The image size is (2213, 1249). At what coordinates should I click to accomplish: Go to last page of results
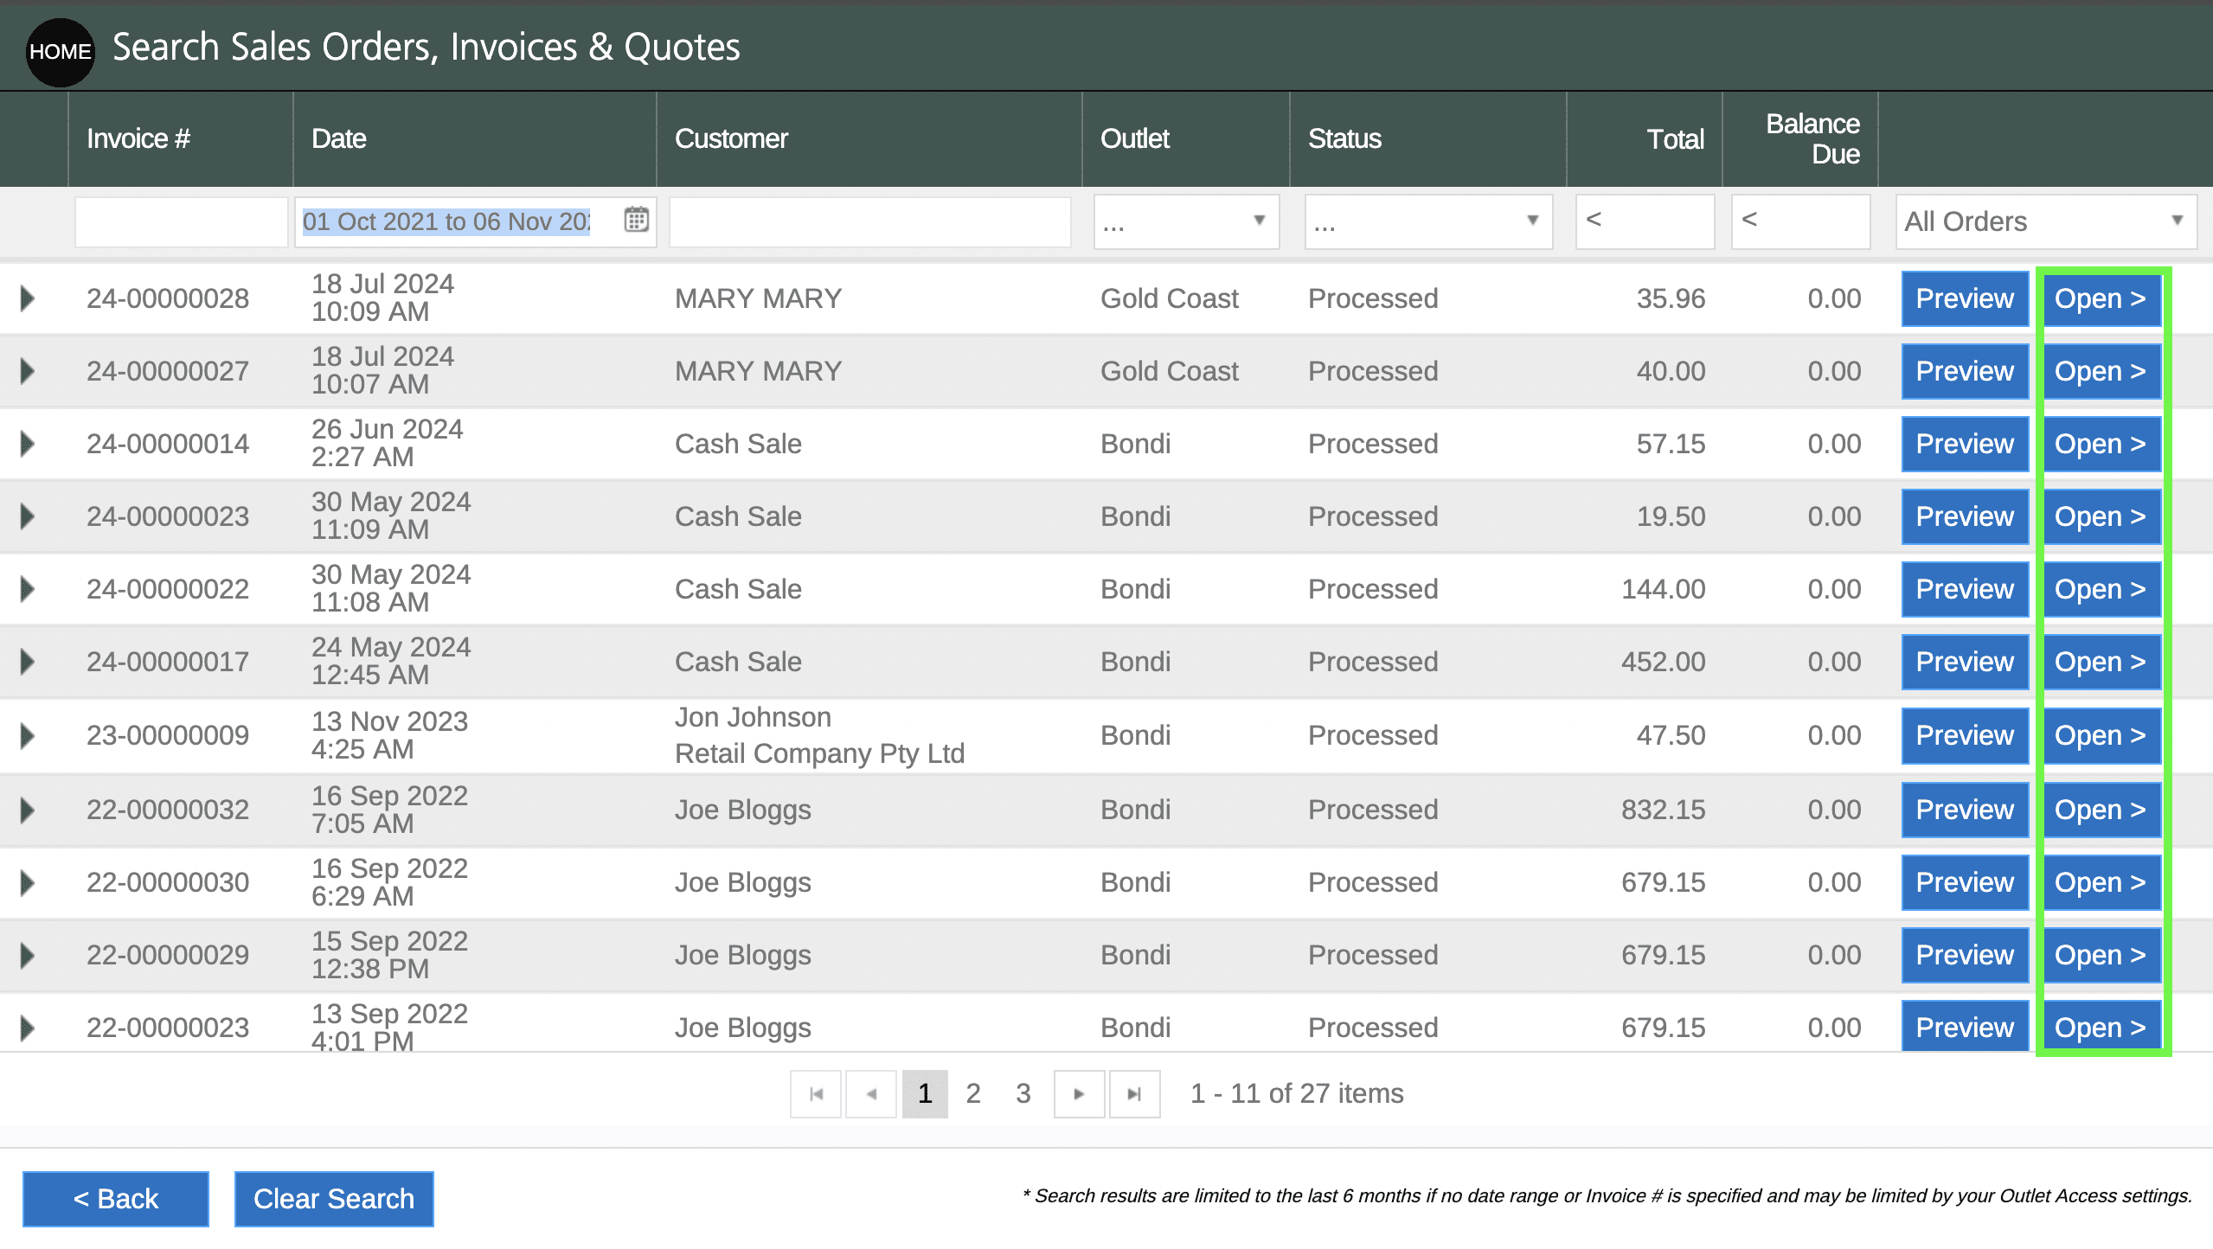click(1134, 1093)
